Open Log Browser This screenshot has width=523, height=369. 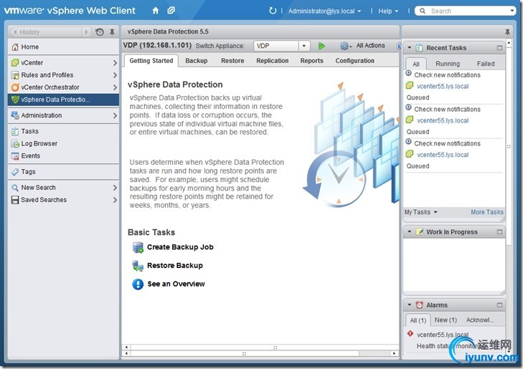point(63,143)
